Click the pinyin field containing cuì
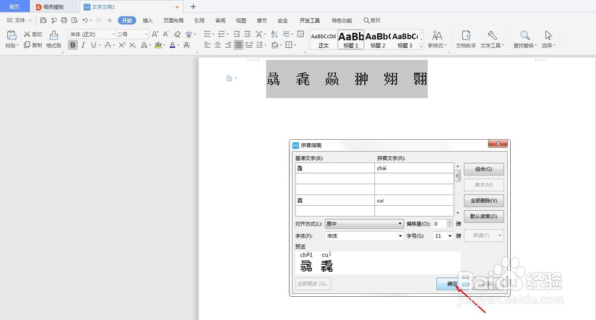Screen dimensions: 596x320 point(414,200)
